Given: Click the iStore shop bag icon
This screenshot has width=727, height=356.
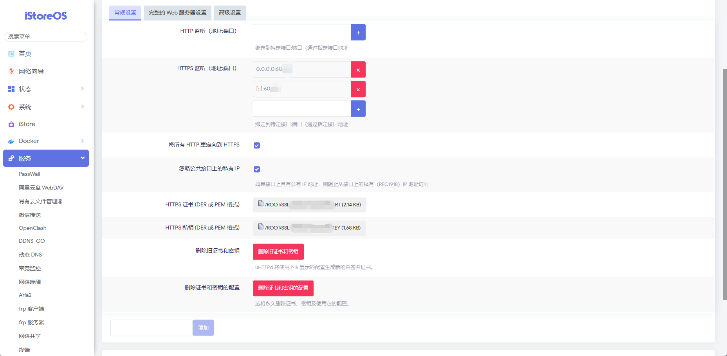Looking at the screenshot, I should tap(11, 124).
